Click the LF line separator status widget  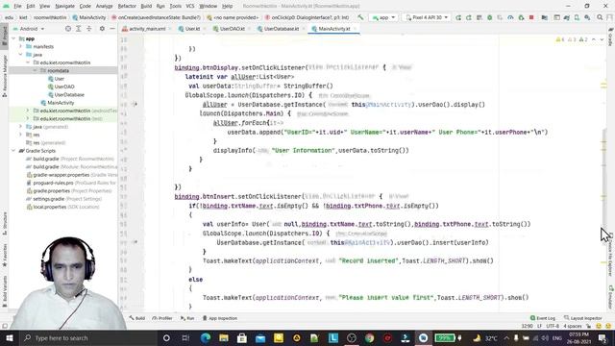pos(539,326)
